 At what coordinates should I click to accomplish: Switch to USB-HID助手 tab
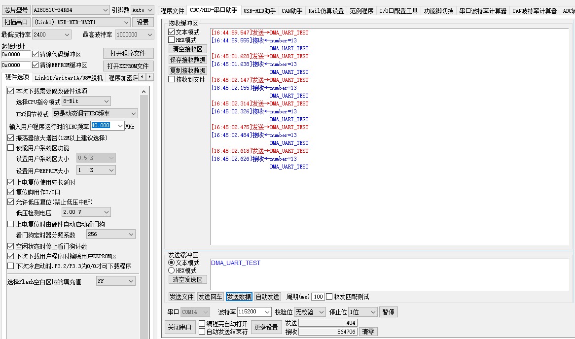tap(259, 11)
